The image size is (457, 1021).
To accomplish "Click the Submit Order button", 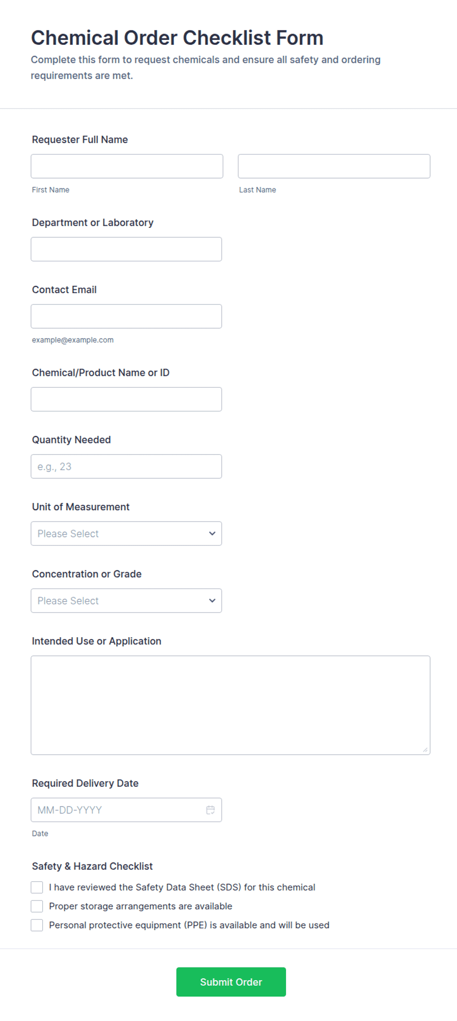I will click(231, 982).
